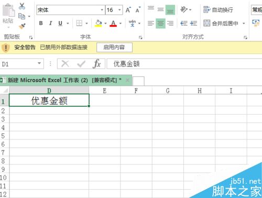
Task: Apply red font color A
Action: coord(113,23)
